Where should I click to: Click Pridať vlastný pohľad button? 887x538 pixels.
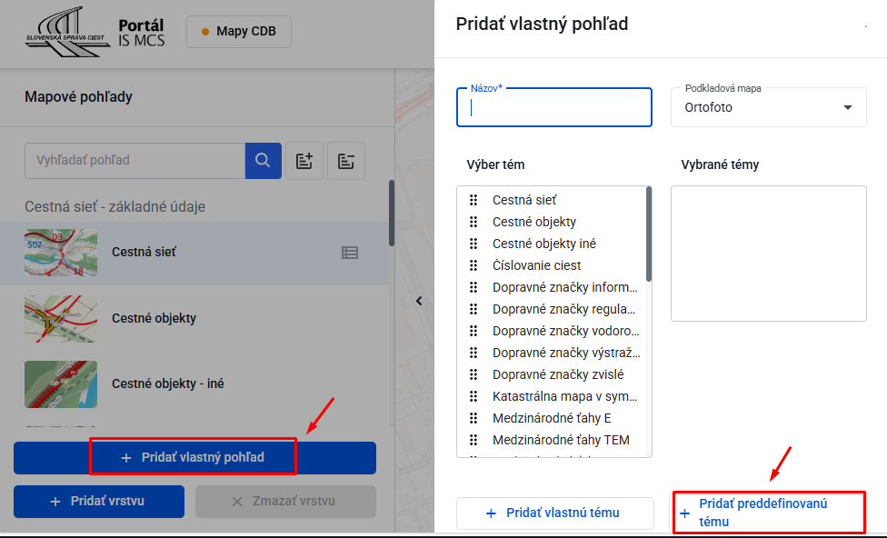[194, 457]
